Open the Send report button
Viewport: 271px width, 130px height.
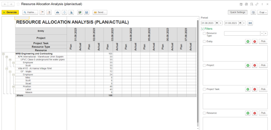tap(100, 12)
